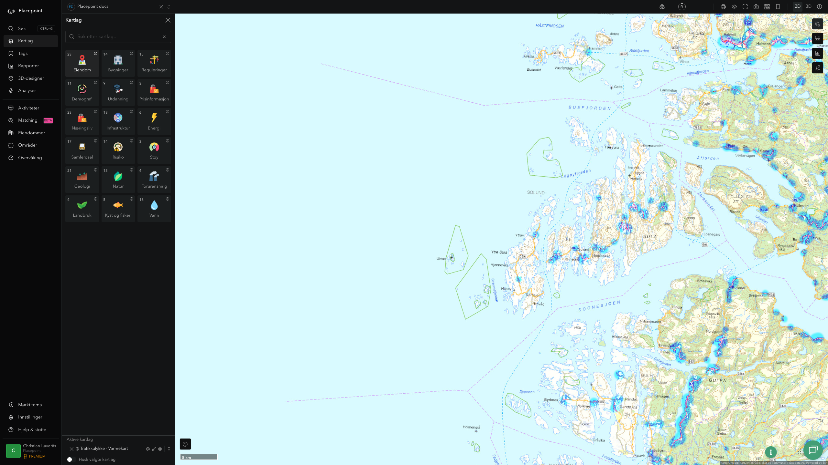This screenshot has width=828, height=465.
Task: Open the Samferdsel layer category
Action: click(x=82, y=150)
